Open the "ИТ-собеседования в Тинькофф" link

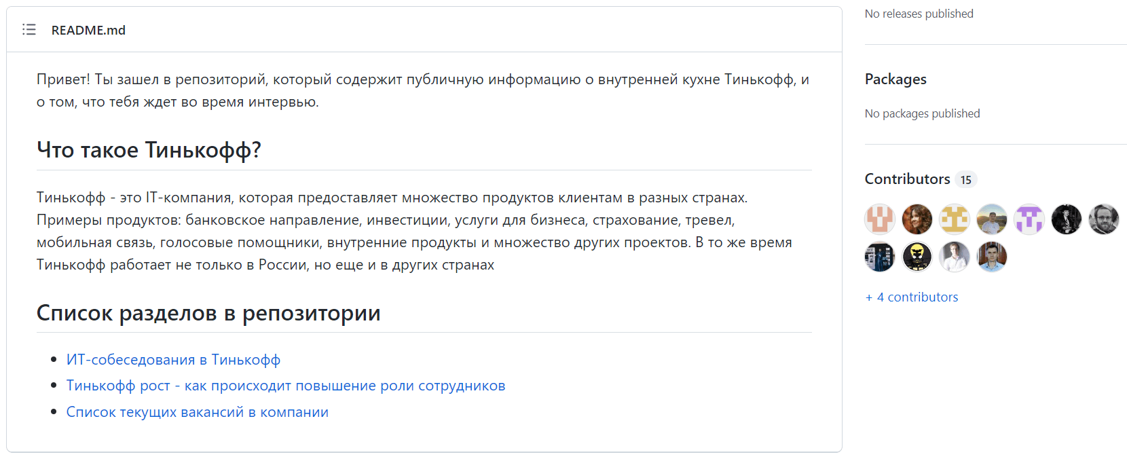173,360
